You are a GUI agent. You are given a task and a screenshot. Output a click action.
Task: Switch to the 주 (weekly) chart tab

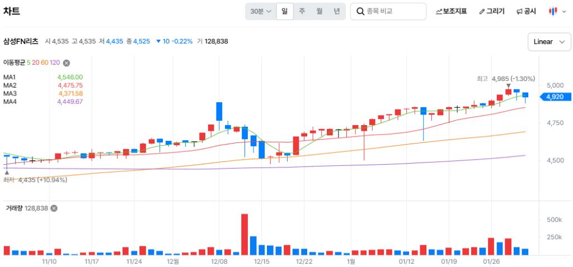pos(302,11)
